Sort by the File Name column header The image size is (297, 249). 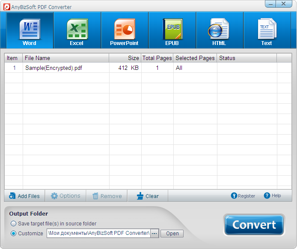pyautogui.click(x=66, y=58)
